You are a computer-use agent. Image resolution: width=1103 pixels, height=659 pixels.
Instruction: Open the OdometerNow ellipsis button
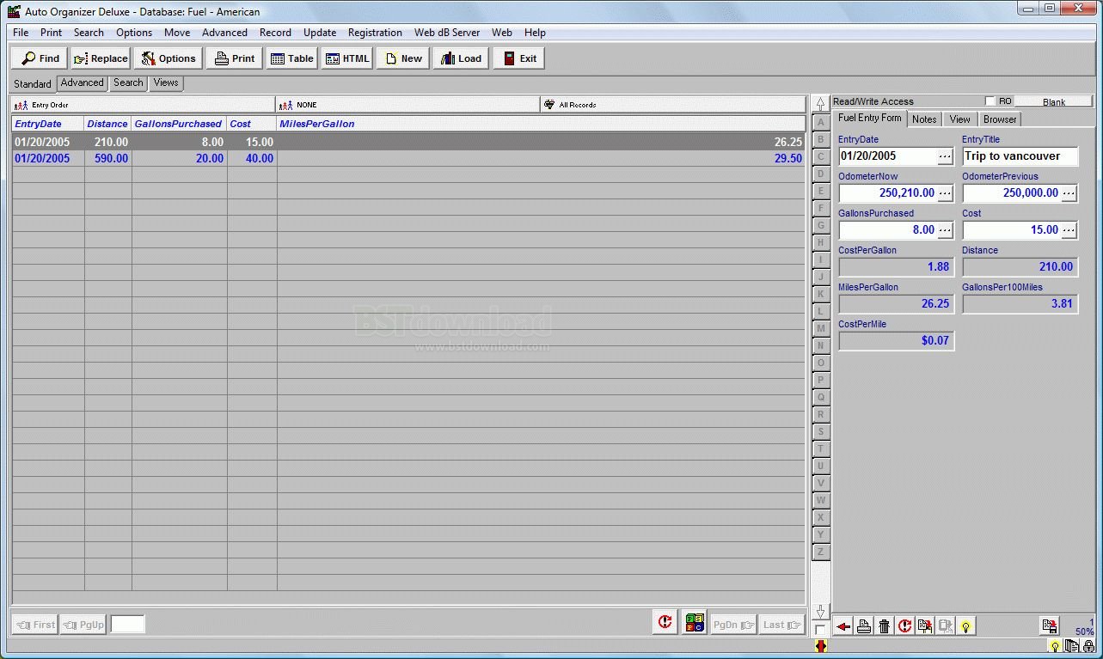tap(945, 193)
